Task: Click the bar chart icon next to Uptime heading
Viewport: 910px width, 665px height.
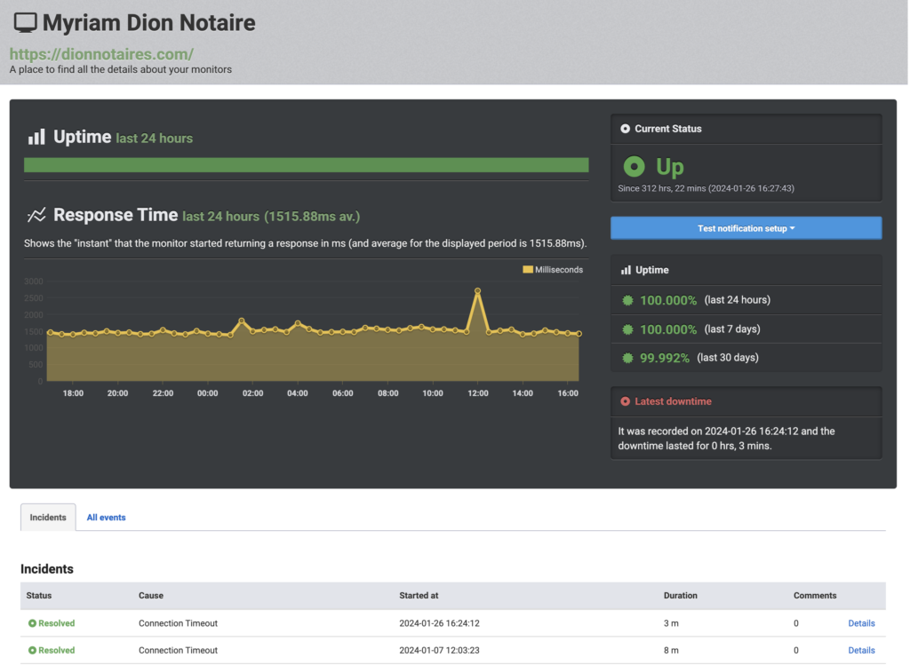Action: pos(36,137)
